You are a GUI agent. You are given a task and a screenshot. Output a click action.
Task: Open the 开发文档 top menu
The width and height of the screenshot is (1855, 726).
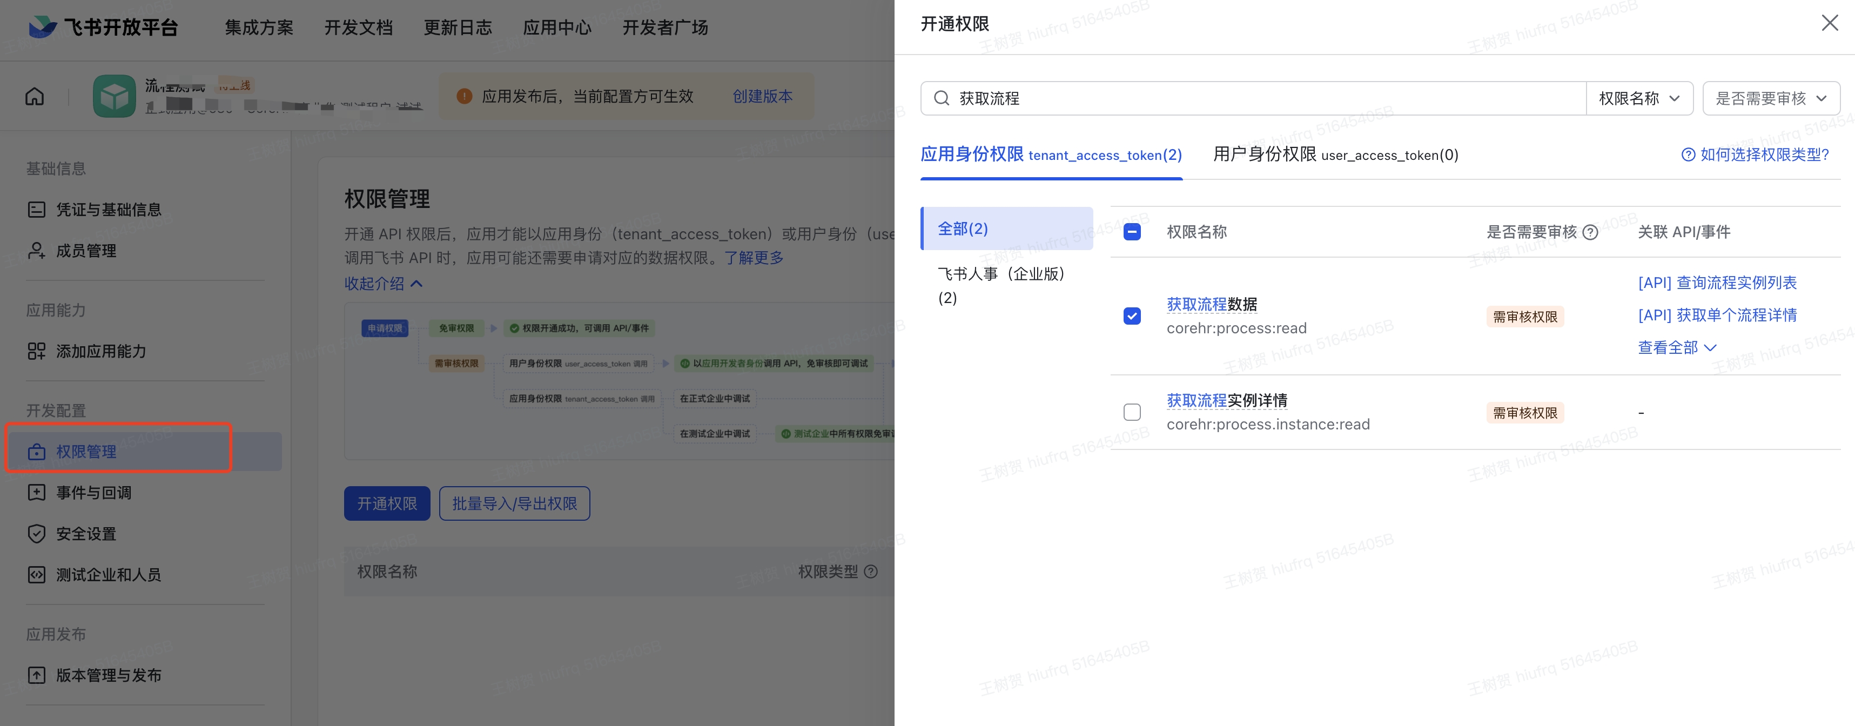(359, 28)
